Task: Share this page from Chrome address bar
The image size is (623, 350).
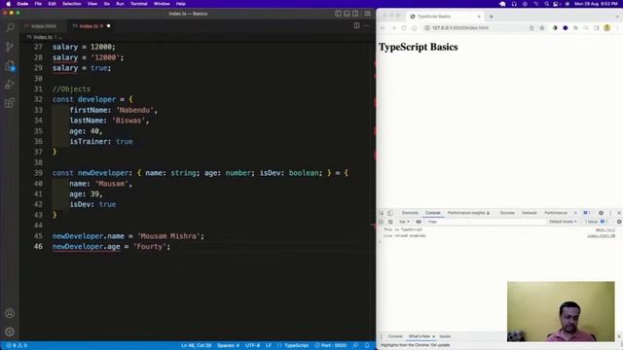Action: [531, 28]
